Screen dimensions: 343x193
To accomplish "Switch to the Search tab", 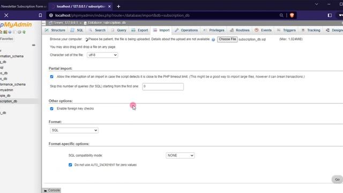I will pyautogui.click(x=97, y=30).
